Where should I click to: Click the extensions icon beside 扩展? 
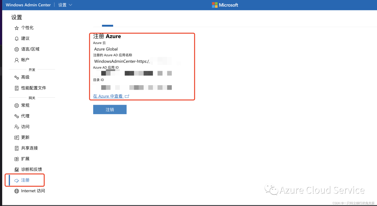(17, 159)
